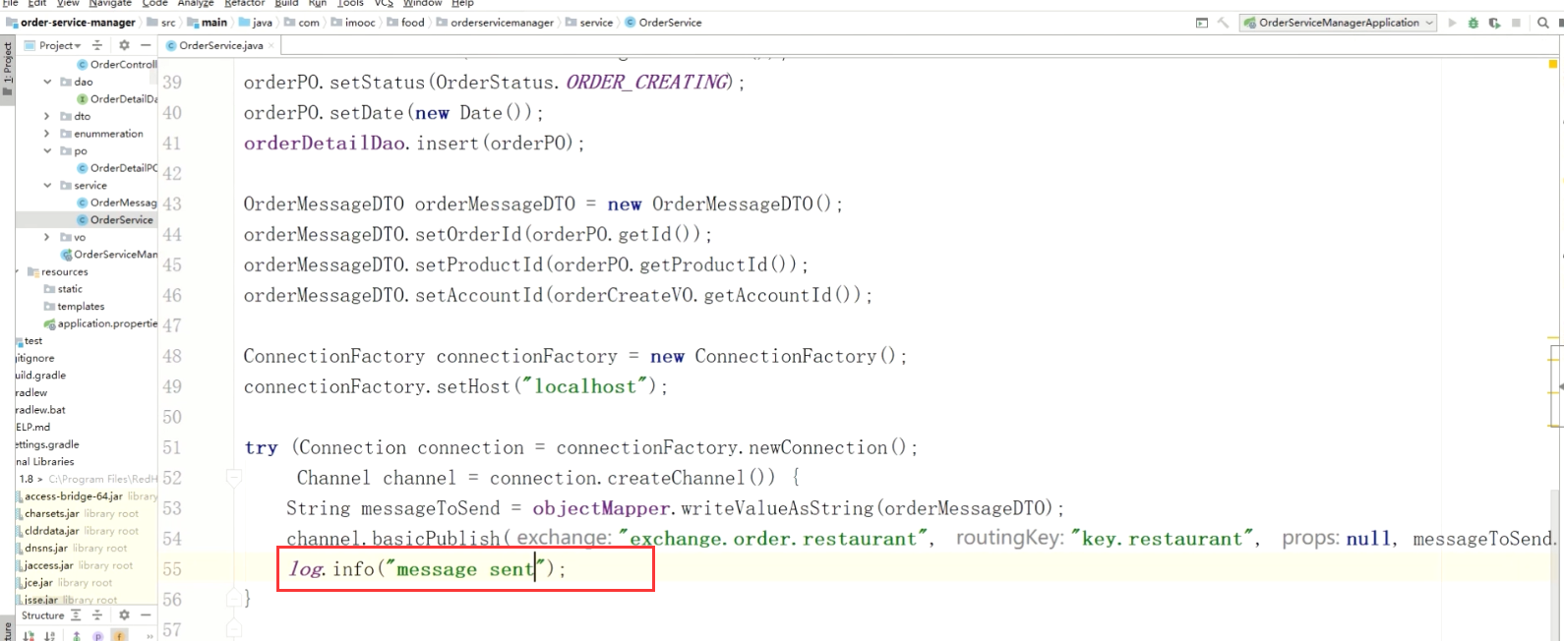This screenshot has width=1564, height=641.
Task: Collapse the dao folder
Action: (x=47, y=82)
